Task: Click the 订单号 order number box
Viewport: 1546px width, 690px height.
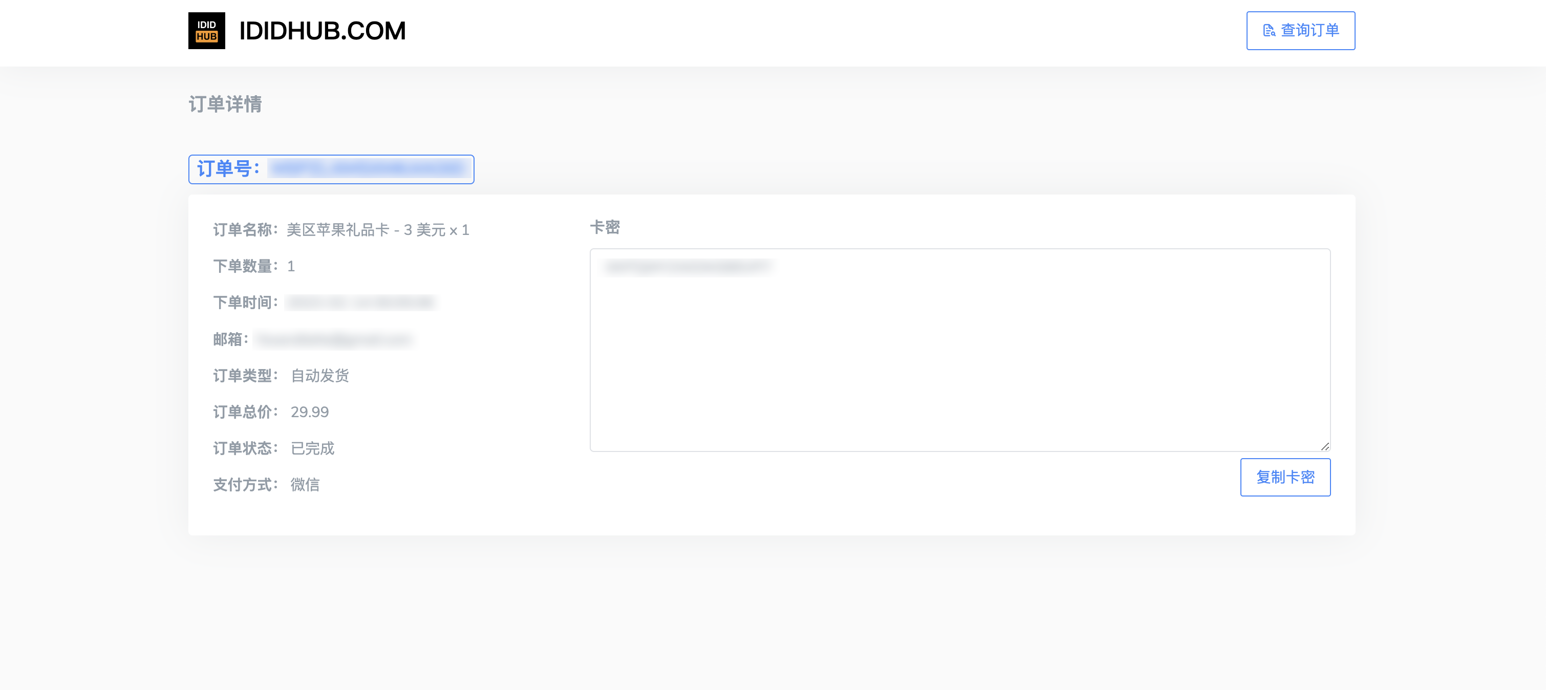Action: [x=331, y=169]
